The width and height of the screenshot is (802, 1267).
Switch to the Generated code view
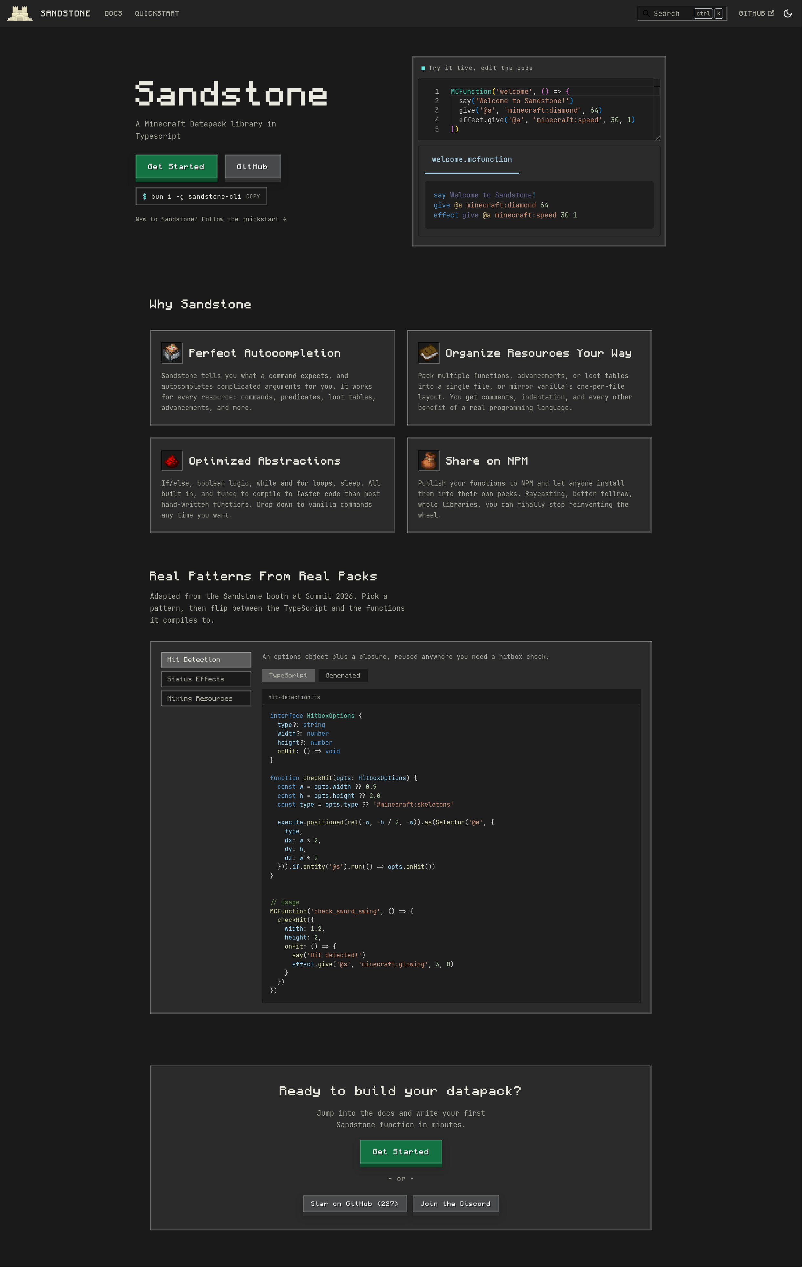click(343, 676)
